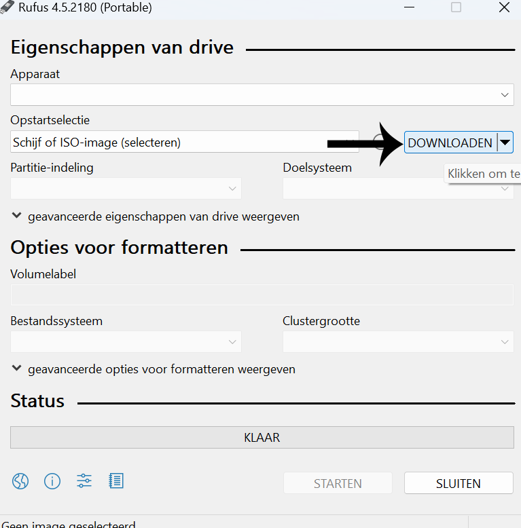Close the Rufus window
Viewport: 521px width, 528px height.
(504, 7)
